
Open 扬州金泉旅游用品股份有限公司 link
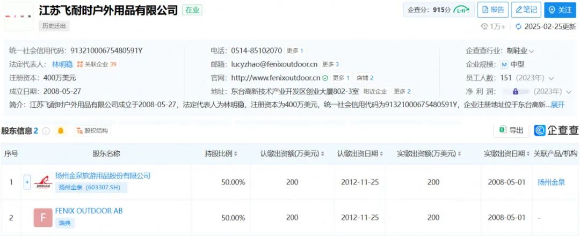pos(103,175)
